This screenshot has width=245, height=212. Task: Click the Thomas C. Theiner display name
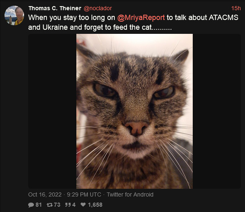(x=55, y=8)
